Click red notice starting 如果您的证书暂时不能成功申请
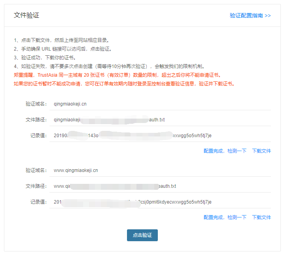The width and height of the screenshot is (284, 257). pos(125,84)
